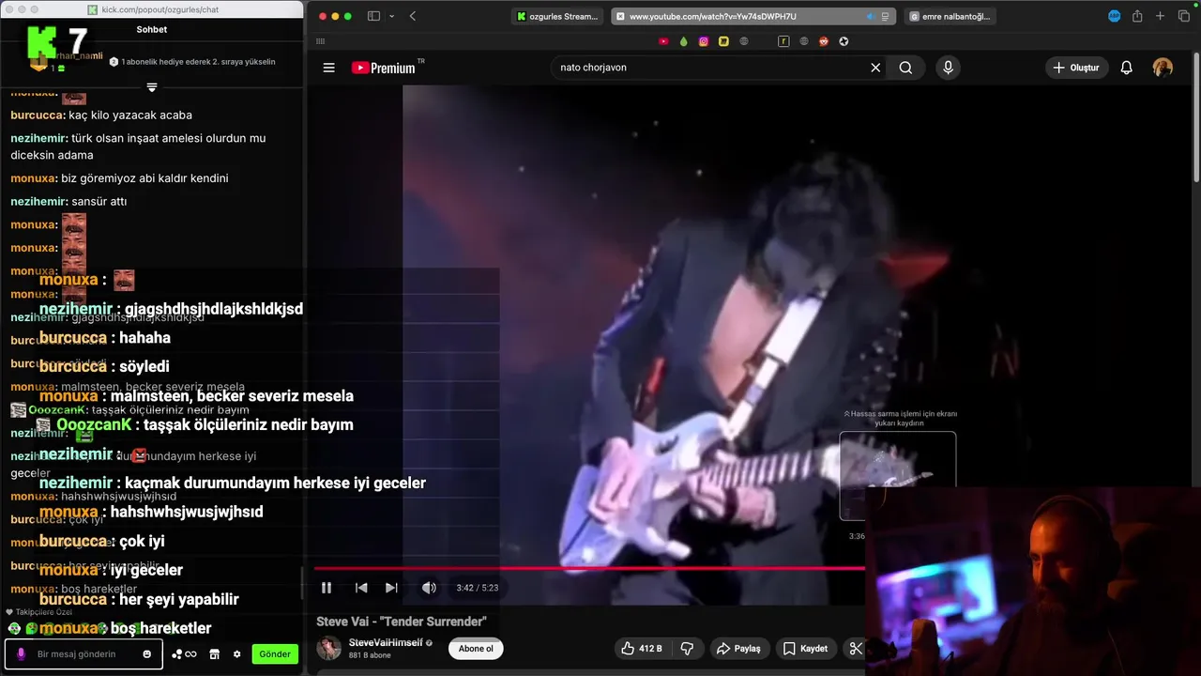The image size is (1201, 676).
Task: Click the red video progress bar
Action: 589,568
